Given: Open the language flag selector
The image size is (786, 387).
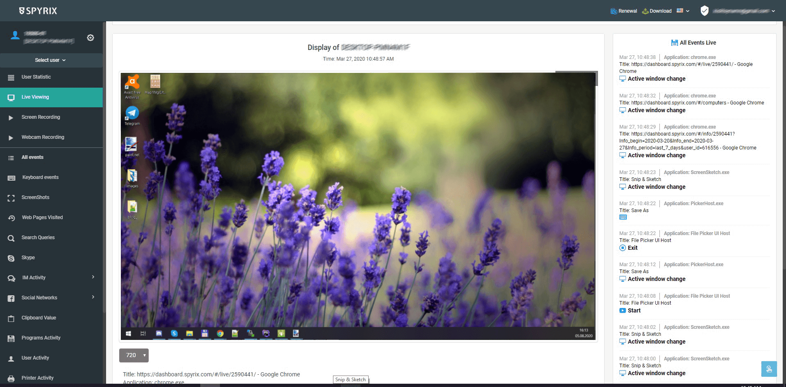Looking at the screenshot, I should point(683,11).
